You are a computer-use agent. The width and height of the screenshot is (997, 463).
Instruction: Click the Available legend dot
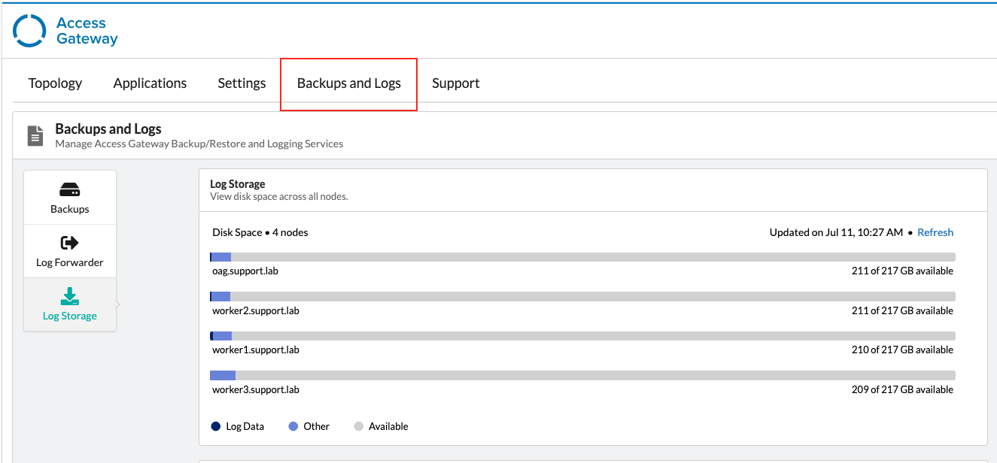pos(359,426)
